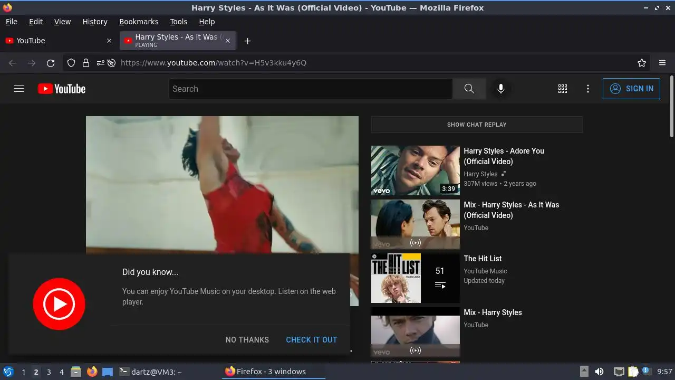The image size is (675, 380).
Task: Open the View menu
Action: coord(62,22)
